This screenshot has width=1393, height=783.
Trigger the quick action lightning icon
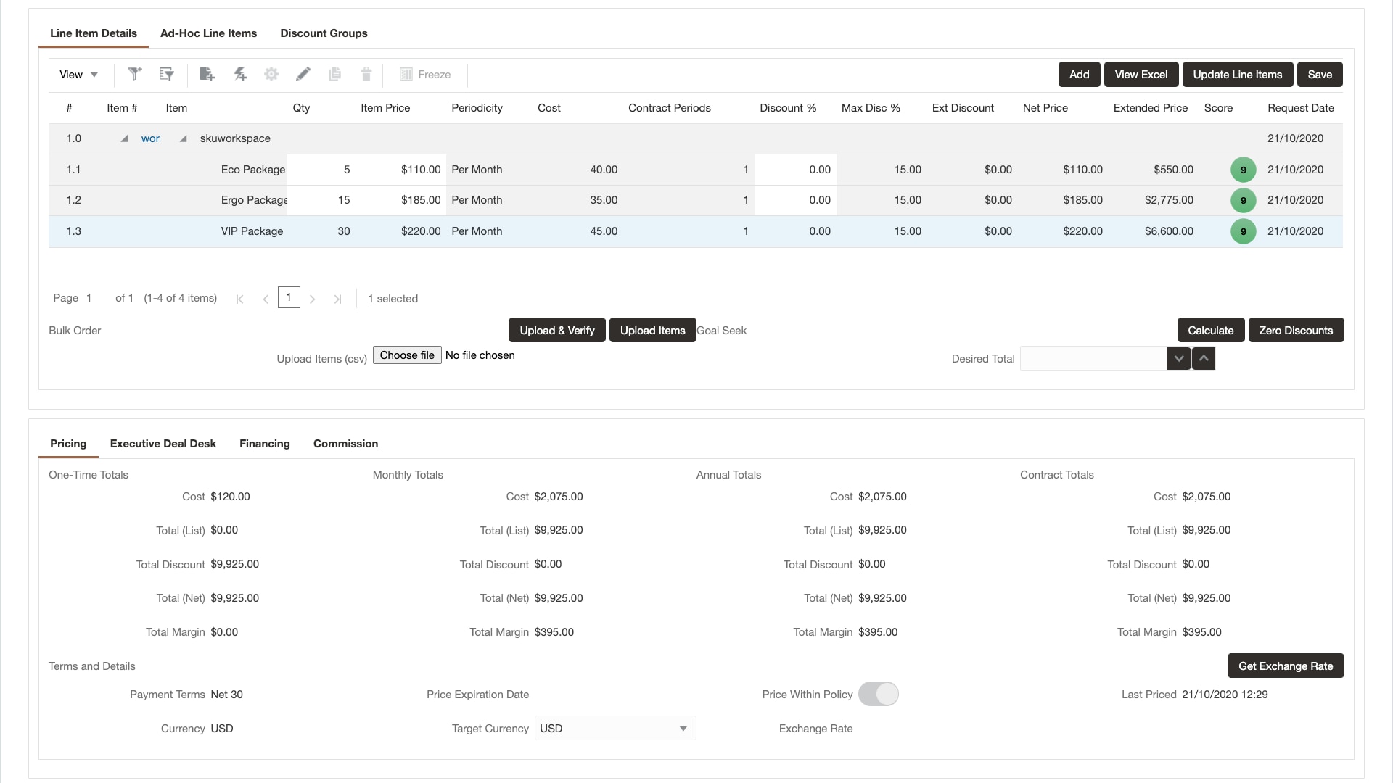pos(240,74)
